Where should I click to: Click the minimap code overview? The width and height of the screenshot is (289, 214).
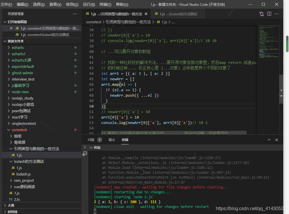pos(269,41)
